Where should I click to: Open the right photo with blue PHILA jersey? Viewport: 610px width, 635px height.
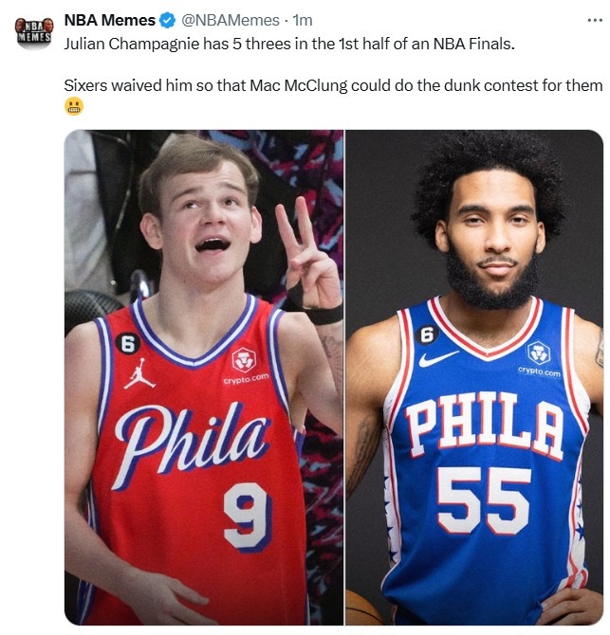coord(474,377)
